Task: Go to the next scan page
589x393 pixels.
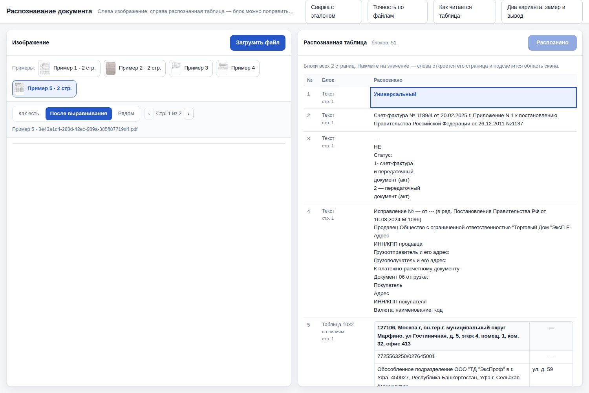Action: tap(188, 114)
